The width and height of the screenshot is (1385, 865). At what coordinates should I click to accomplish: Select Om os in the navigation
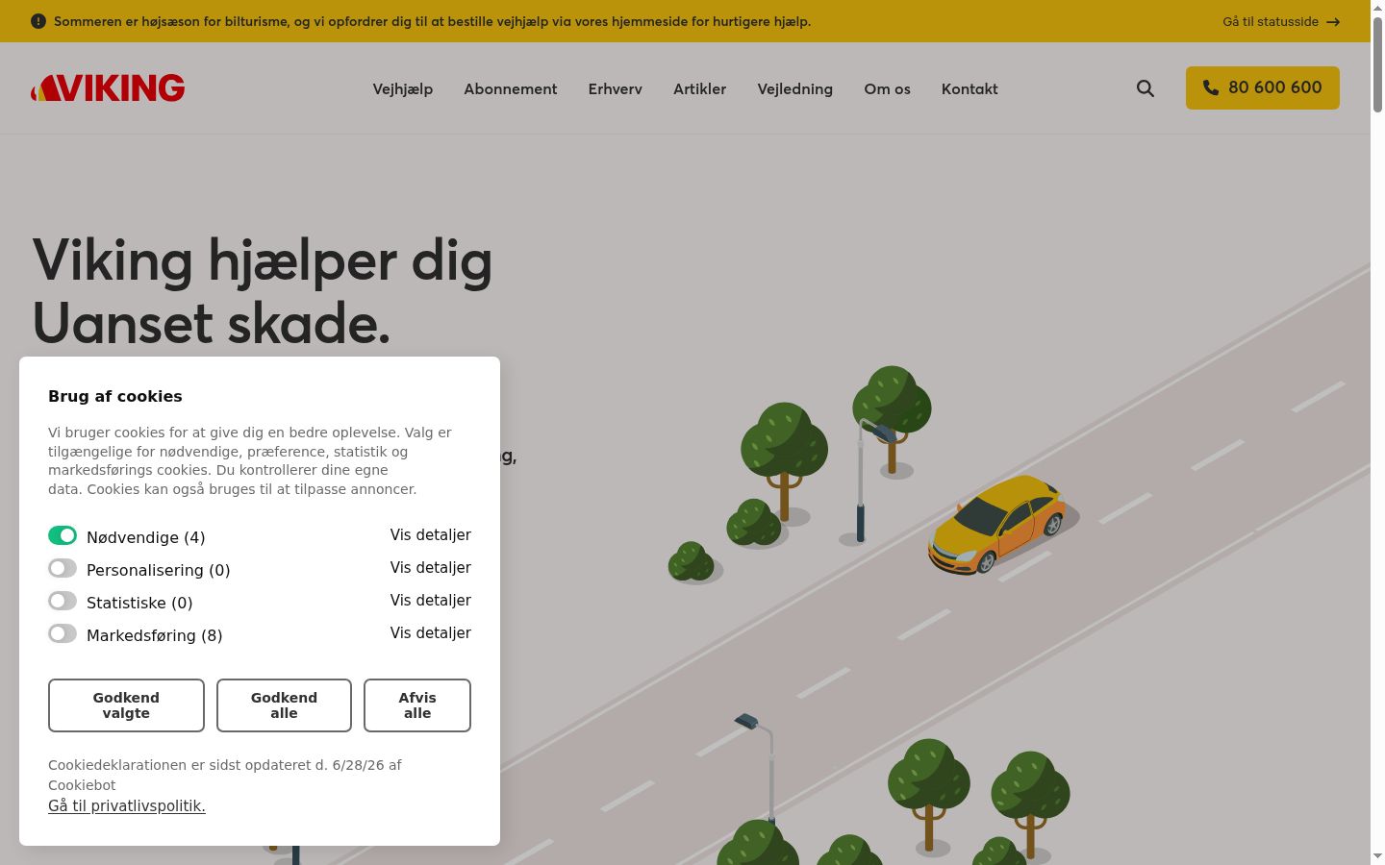coord(887,88)
